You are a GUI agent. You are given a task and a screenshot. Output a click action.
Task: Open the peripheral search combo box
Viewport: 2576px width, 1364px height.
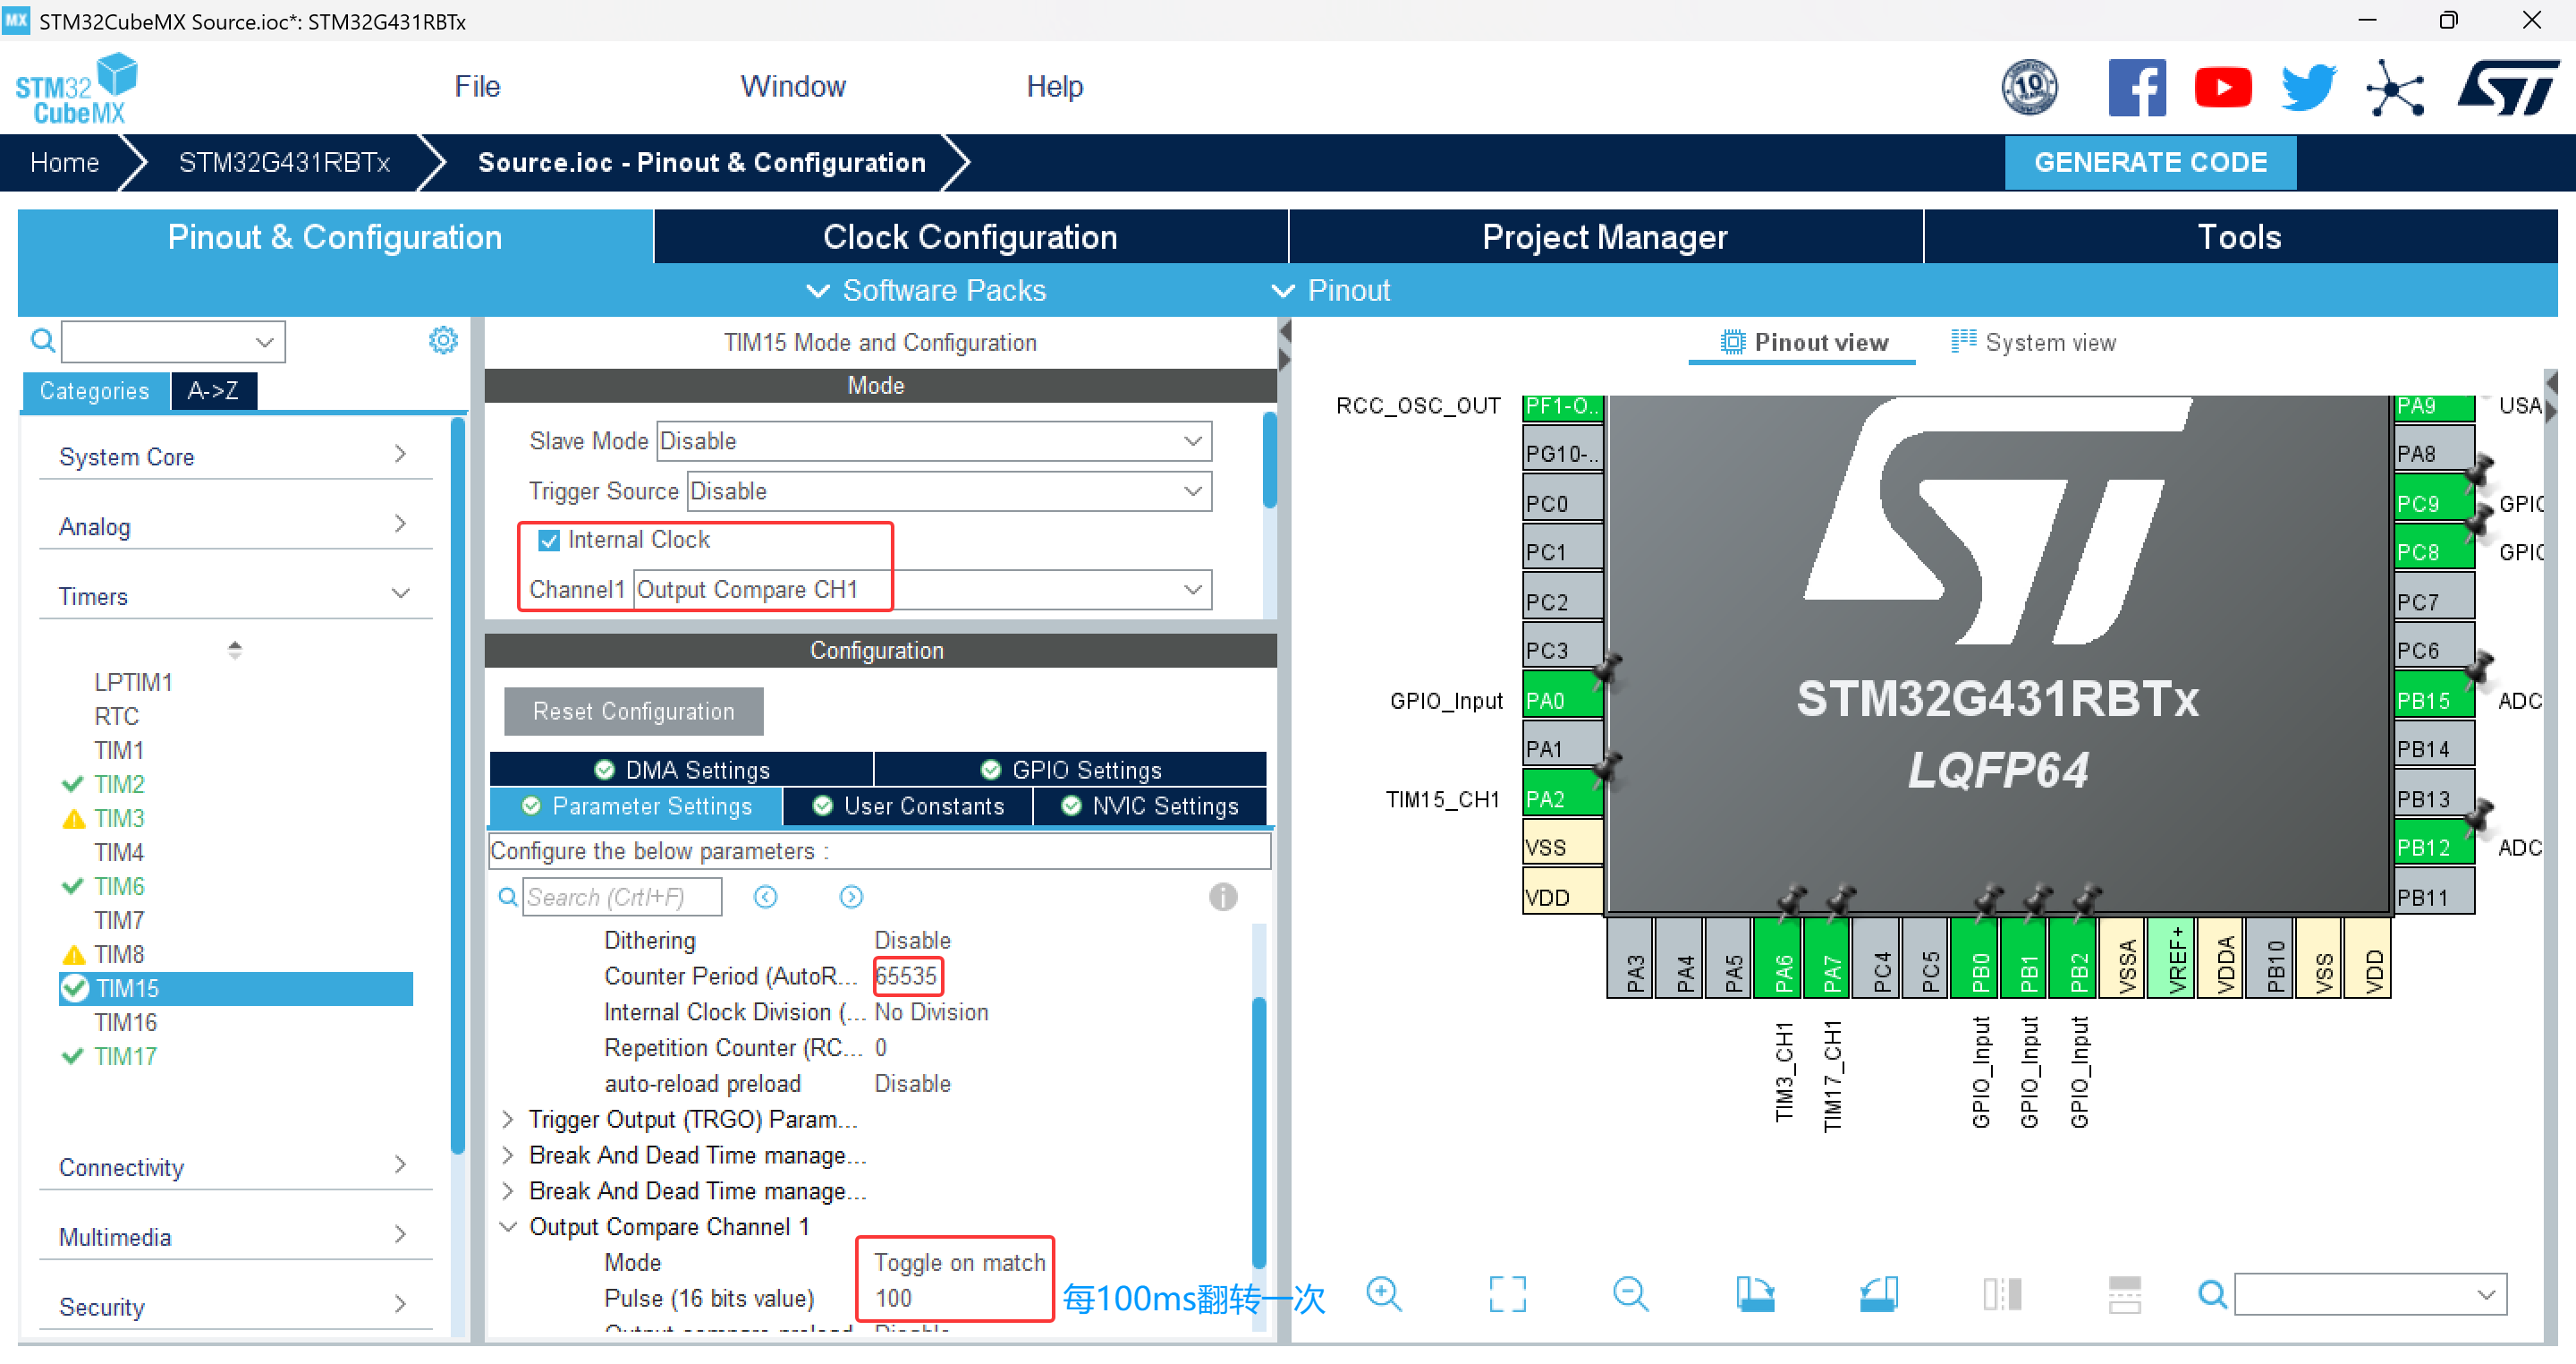[173, 342]
